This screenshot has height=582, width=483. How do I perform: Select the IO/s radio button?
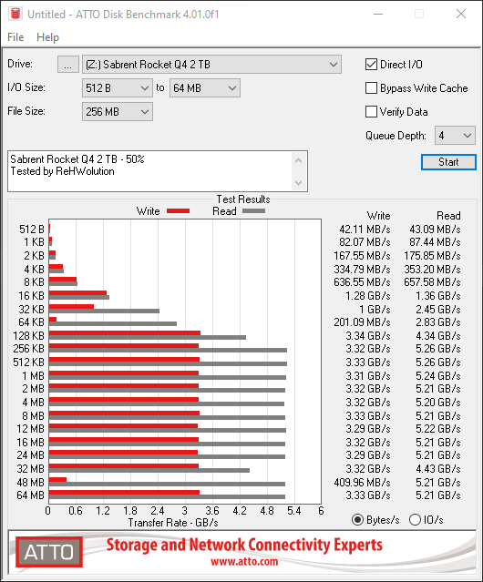tap(415, 520)
